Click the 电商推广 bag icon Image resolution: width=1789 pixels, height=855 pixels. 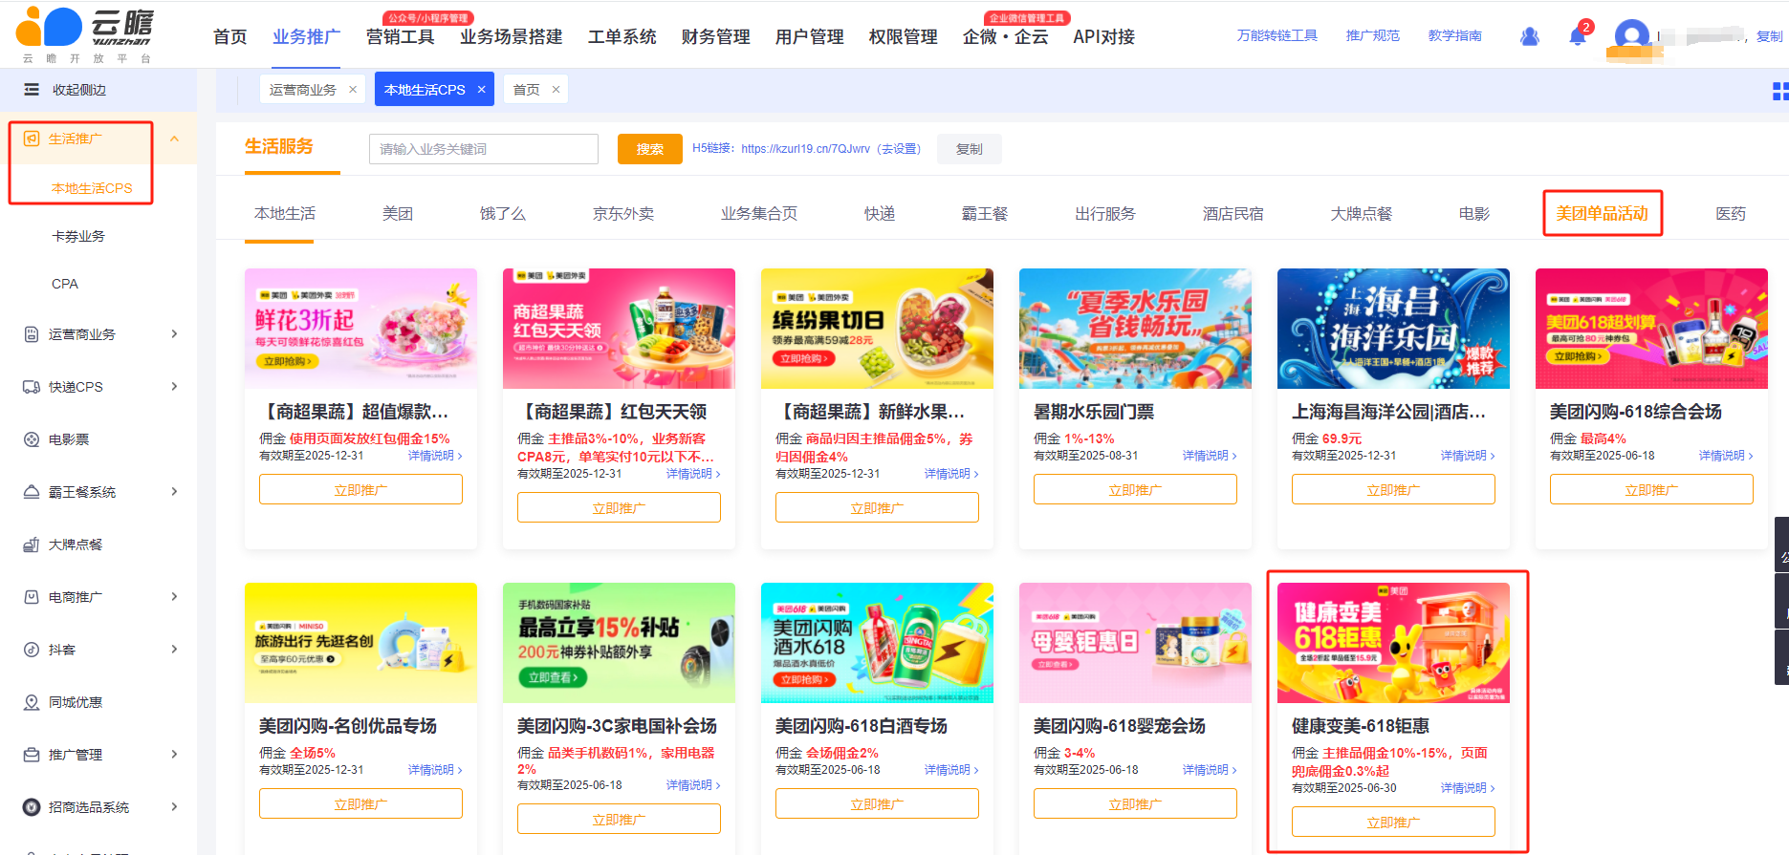point(32,597)
